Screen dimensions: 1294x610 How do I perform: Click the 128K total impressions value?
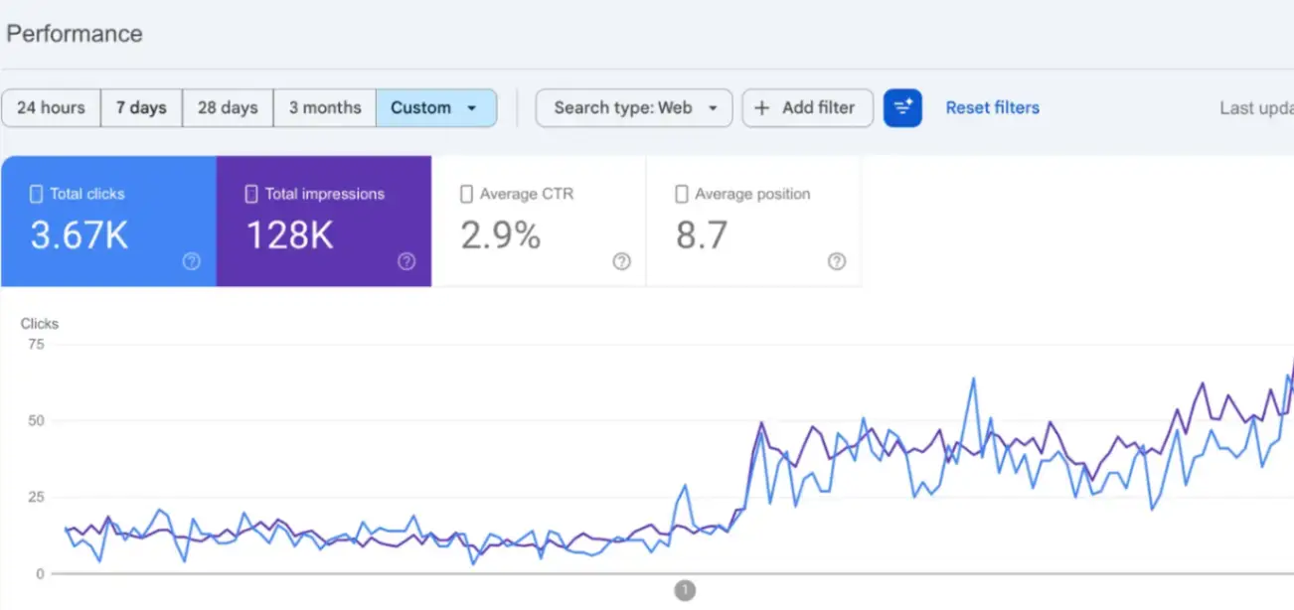(x=290, y=235)
